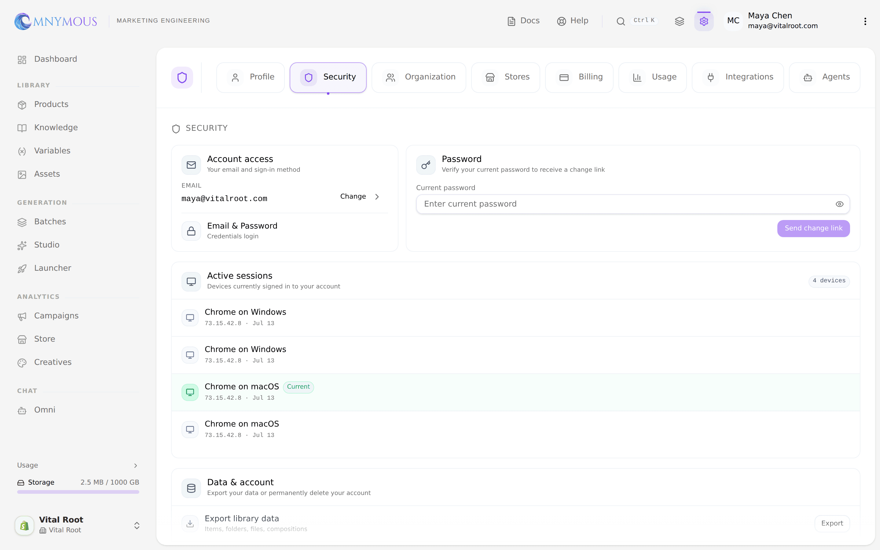Click the Email & Password lock icon
Image resolution: width=880 pixels, height=550 pixels.
point(191,231)
